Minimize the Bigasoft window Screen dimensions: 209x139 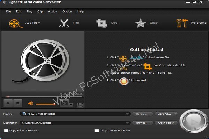coord(188,2)
